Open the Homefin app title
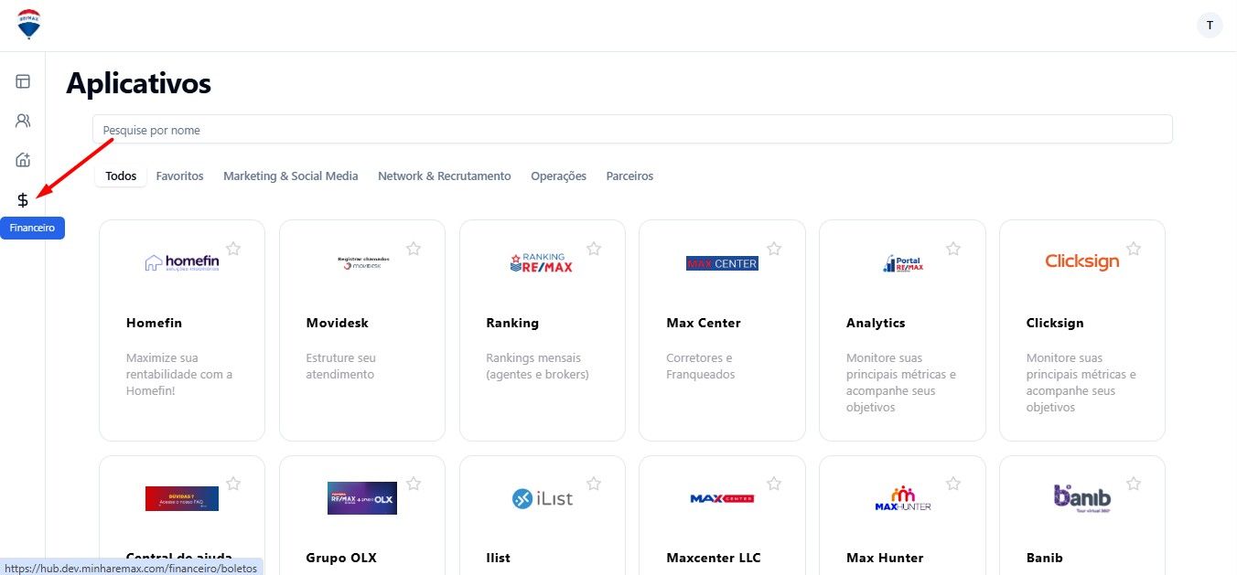The width and height of the screenshot is (1237, 575). pos(154,323)
